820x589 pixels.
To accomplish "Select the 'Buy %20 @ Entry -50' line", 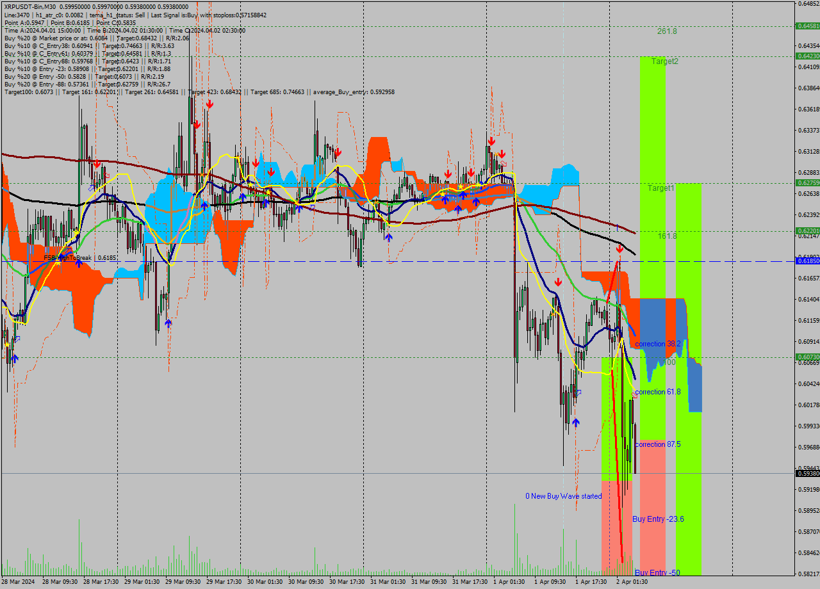I will tap(85, 76).
